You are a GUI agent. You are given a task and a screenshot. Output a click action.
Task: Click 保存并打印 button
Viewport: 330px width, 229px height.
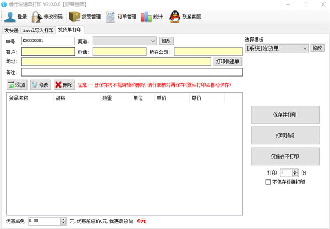pos(285,115)
